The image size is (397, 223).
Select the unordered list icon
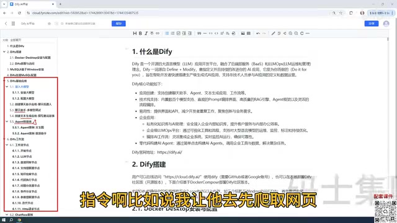tap(167, 33)
